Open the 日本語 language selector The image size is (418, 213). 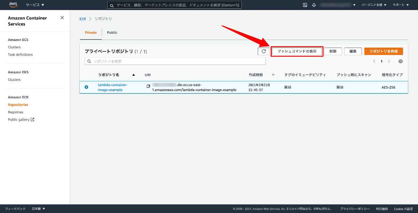pos(38,209)
